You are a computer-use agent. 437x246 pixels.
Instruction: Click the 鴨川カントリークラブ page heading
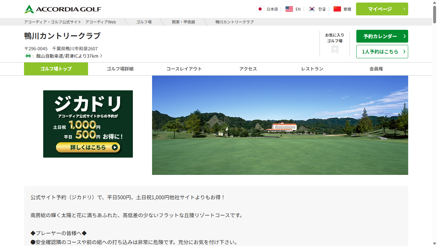62,36
